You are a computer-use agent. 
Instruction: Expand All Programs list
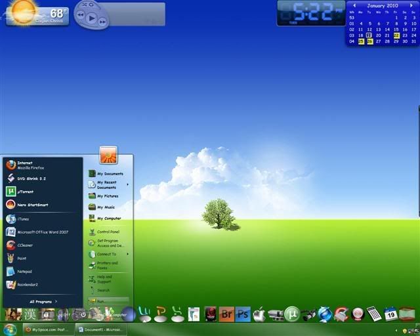coord(43,302)
